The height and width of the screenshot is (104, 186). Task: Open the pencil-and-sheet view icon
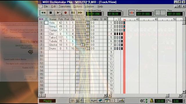108,101
